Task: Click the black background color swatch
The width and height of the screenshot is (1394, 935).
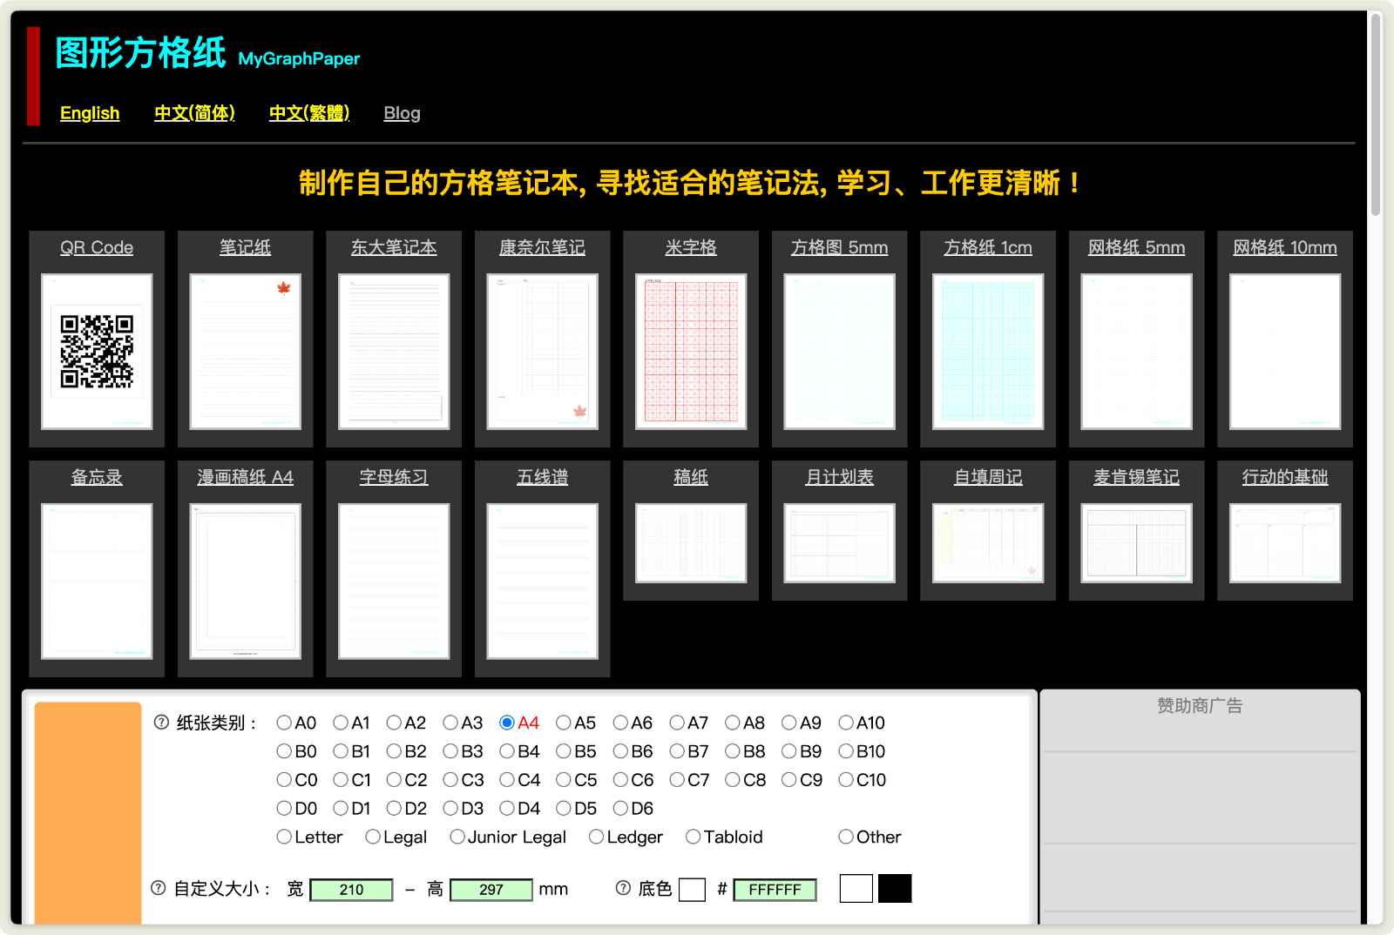Action: [x=894, y=888]
